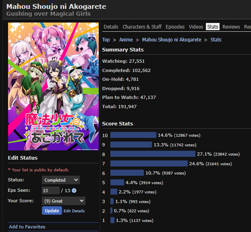Click the anime cover poster image
The height and width of the screenshot is (232, 251).
(53, 86)
